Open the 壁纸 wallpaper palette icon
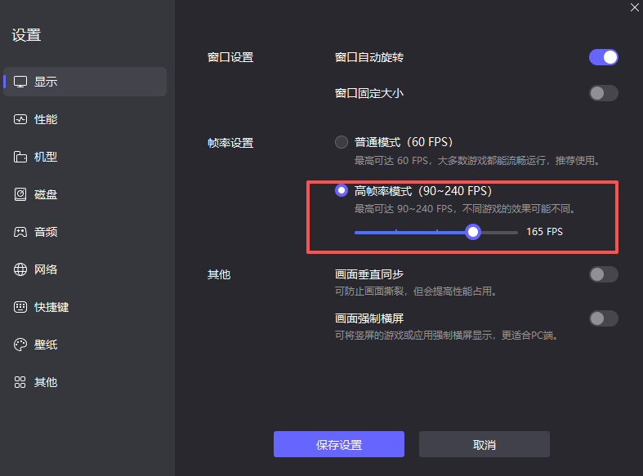 [x=20, y=345]
